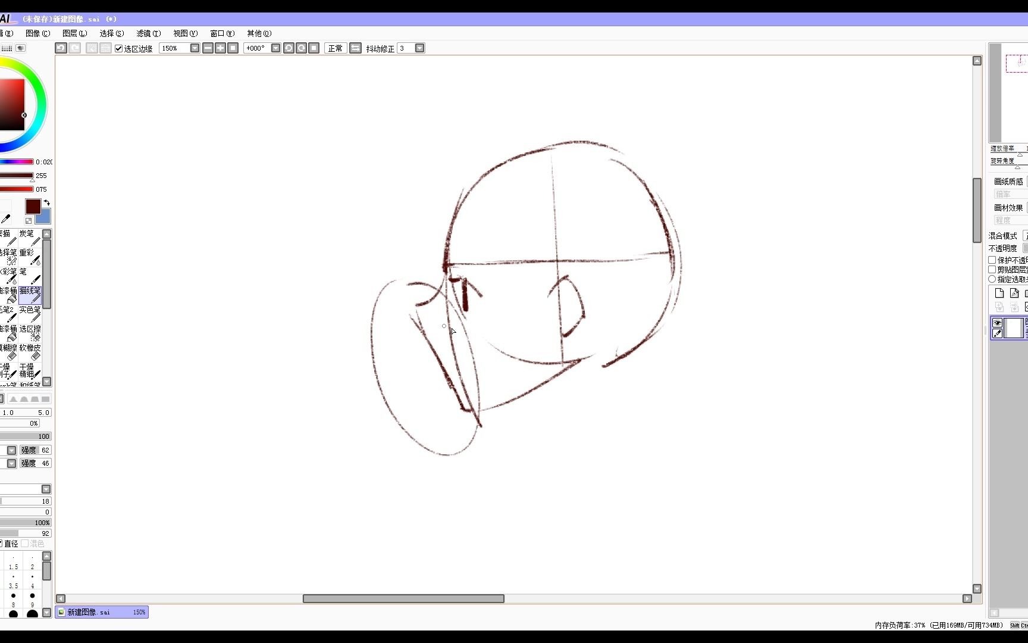
Task: Create a new normal layer
Action: click(x=999, y=293)
